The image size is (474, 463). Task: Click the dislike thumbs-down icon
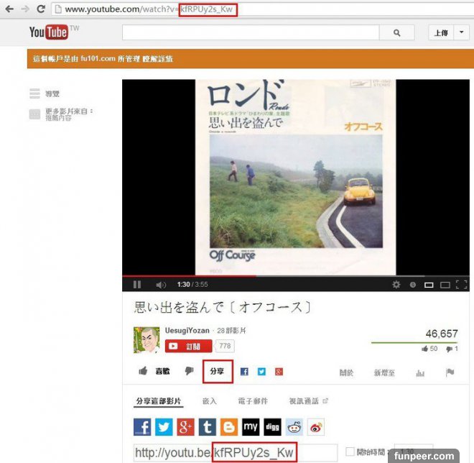tap(189, 371)
